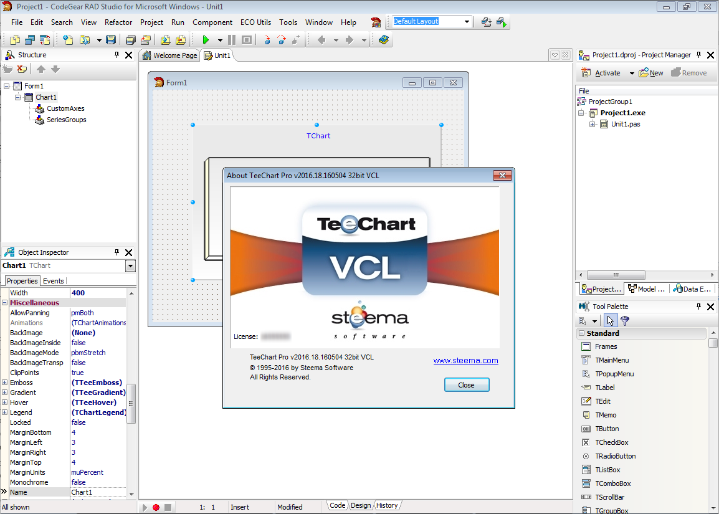Click the Pause program toolbar icon
This screenshot has height=514, width=719.
(x=232, y=40)
